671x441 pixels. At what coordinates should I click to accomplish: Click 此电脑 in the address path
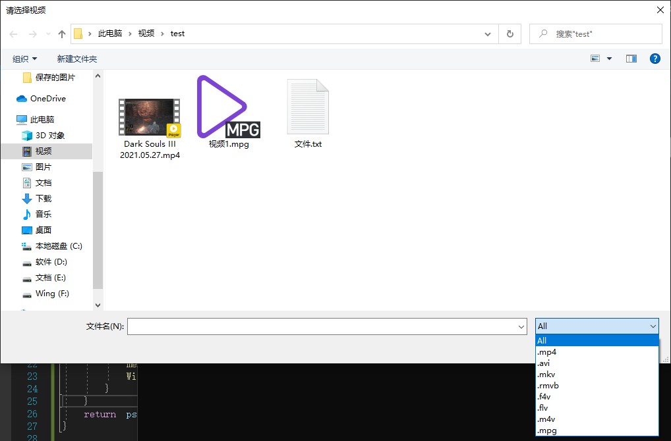tap(110, 34)
